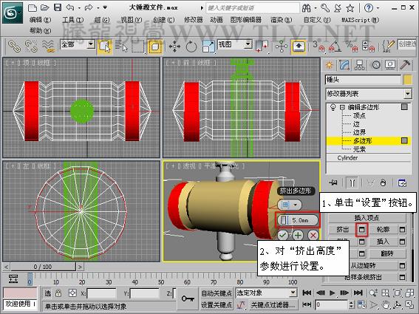Toggle the selection lock padlock icon
Screen dimensions: 419x314
click(x=58, y=293)
